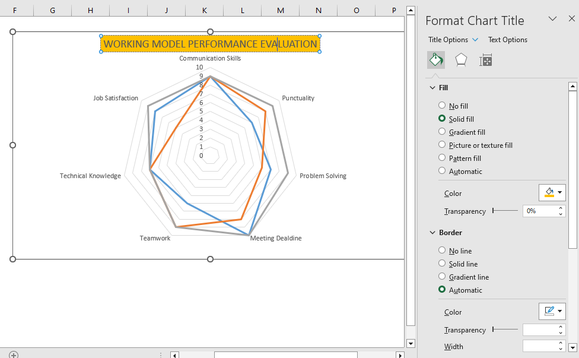Select column header O
The height and width of the screenshot is (358, 579).
pos(357,10)
